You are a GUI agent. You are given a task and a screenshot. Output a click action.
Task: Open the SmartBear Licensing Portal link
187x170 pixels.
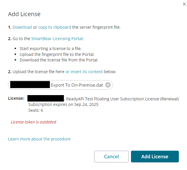point(57,38)
